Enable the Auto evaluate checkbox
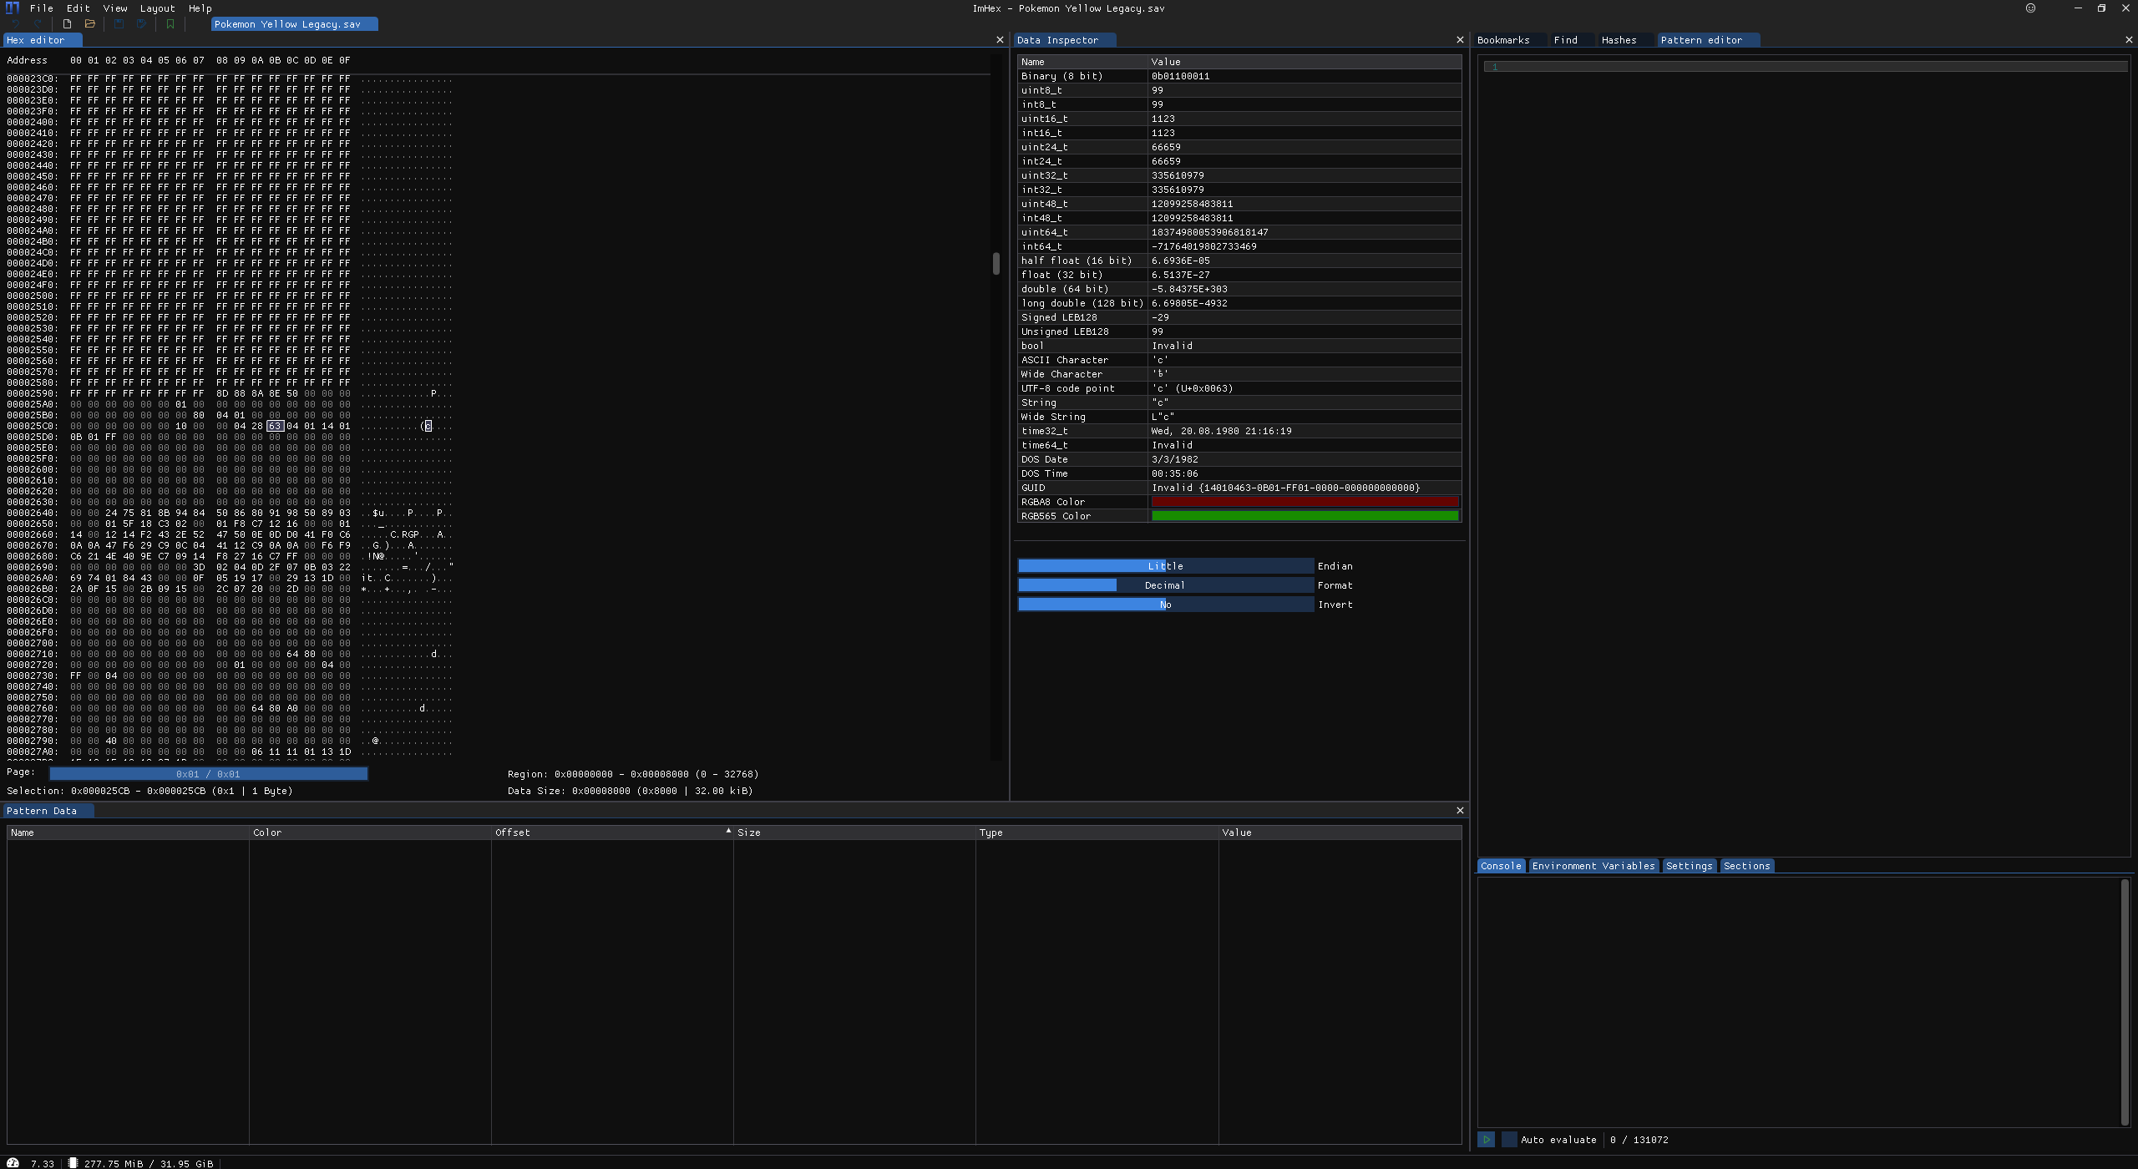Viewport: 2138px width, 1169px height. pyautogui.click(x=1508, y=1139)
